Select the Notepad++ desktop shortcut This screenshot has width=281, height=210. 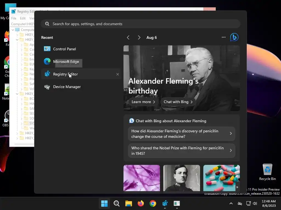[x=5, y=92]
